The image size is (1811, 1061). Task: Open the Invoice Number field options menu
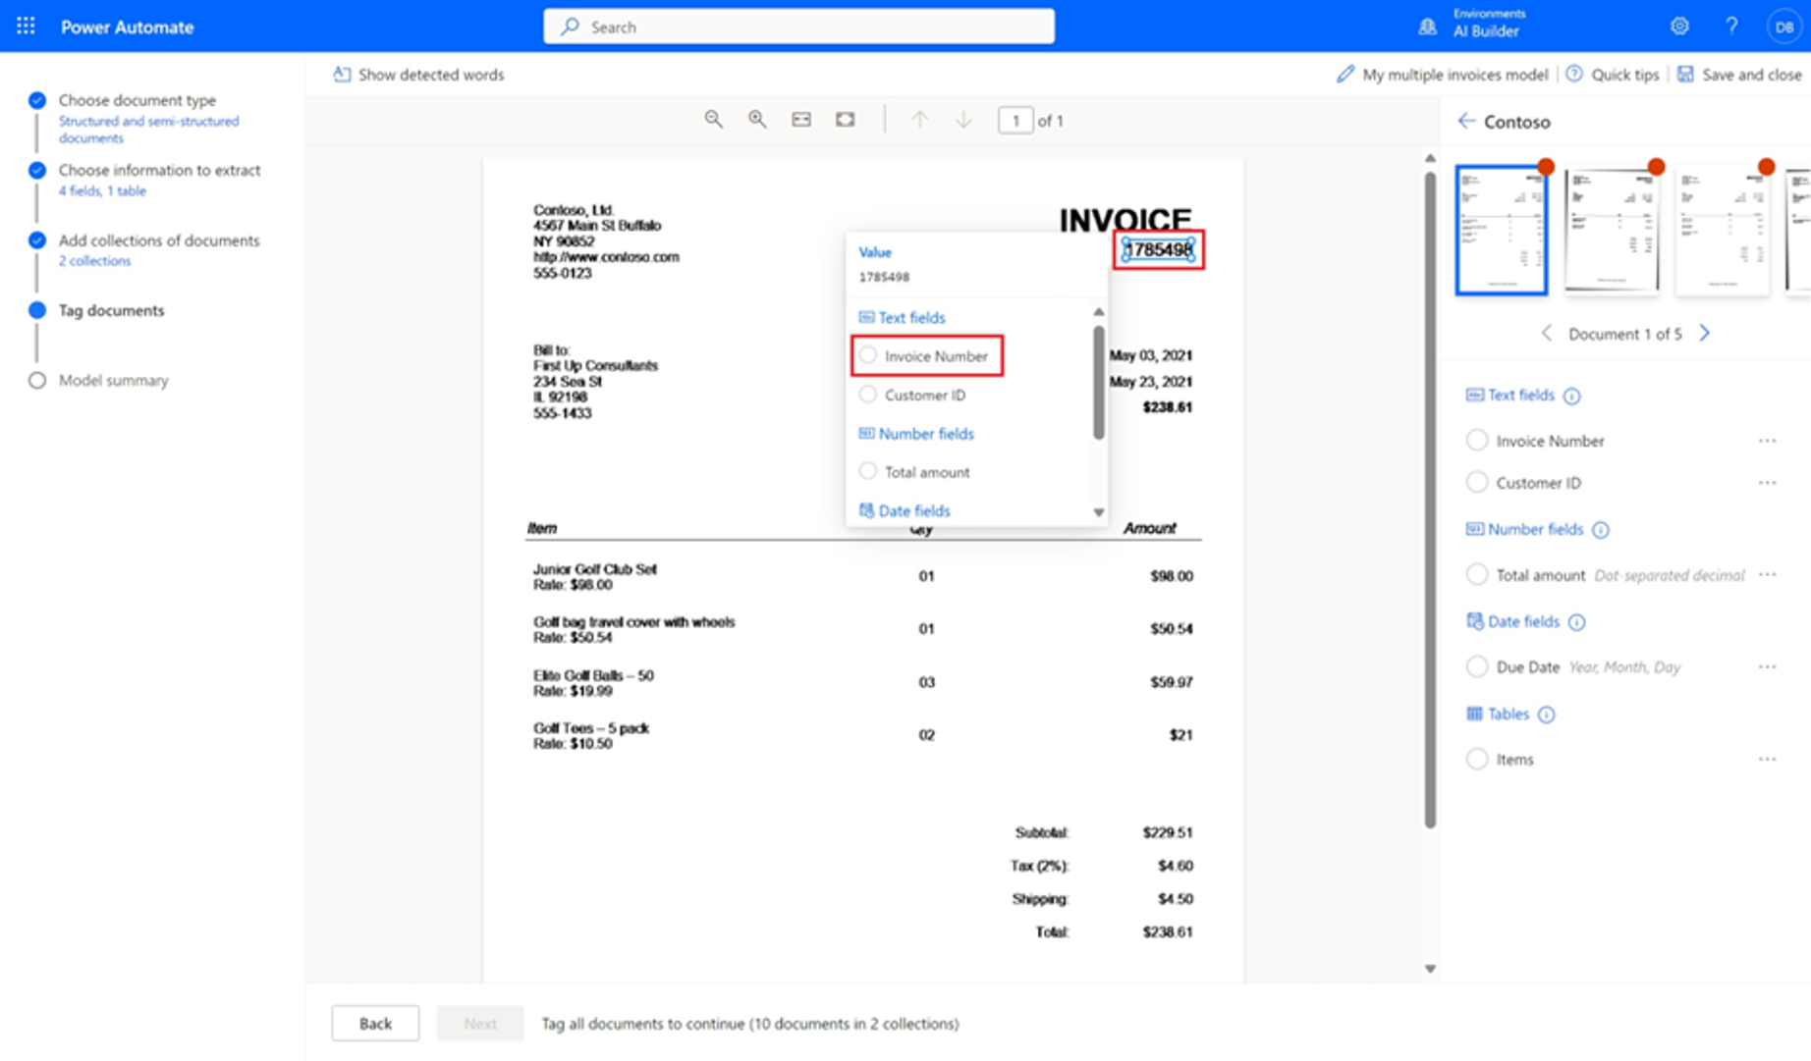coord(1768,440)
